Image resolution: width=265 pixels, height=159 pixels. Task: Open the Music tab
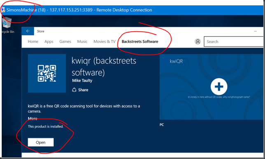tap(82, 42)
